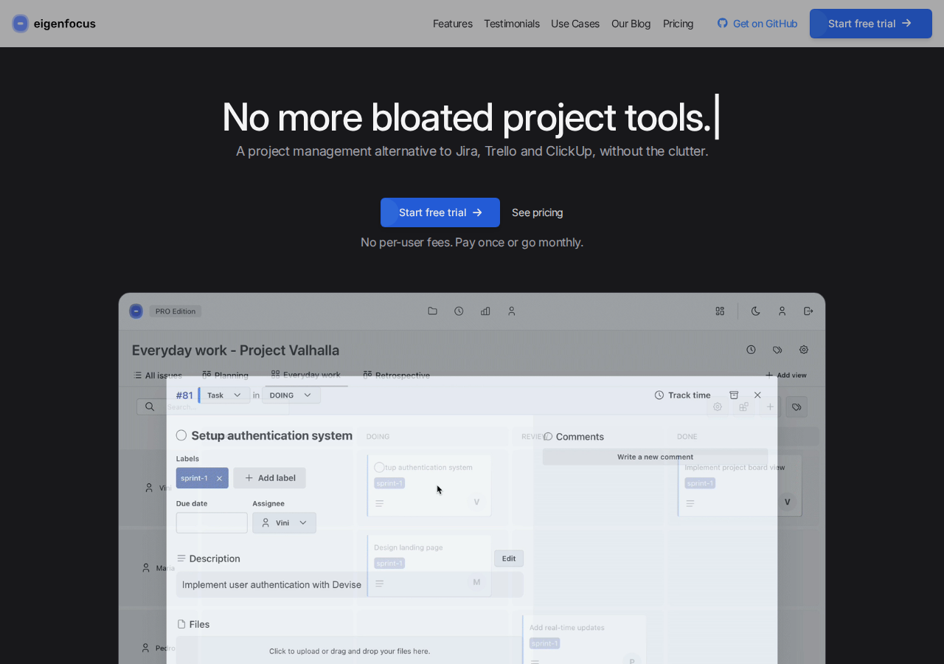The image size is (944, 664).
Task: Switch to the All issues view tab
Action: click(158, 376)
